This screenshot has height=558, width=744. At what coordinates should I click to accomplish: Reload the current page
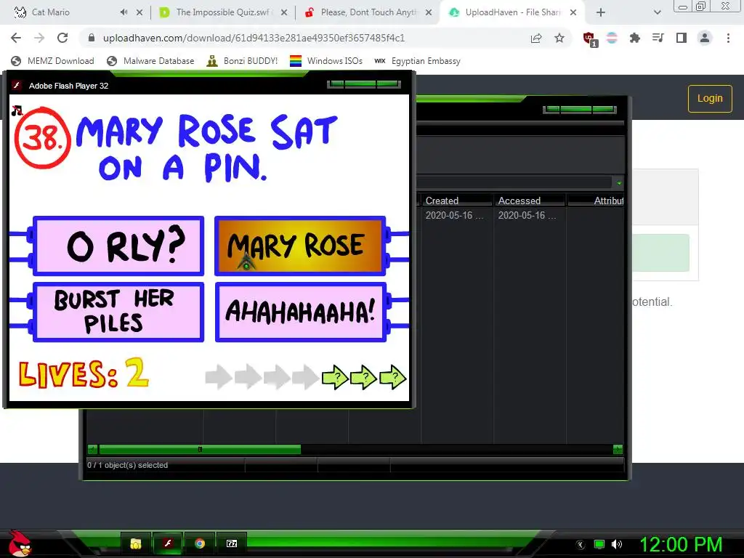pyautogui.click(x=62, y=38)
